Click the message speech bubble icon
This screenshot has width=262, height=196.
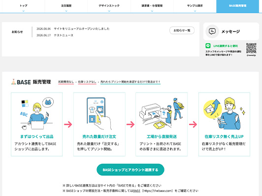pos(212,32)
